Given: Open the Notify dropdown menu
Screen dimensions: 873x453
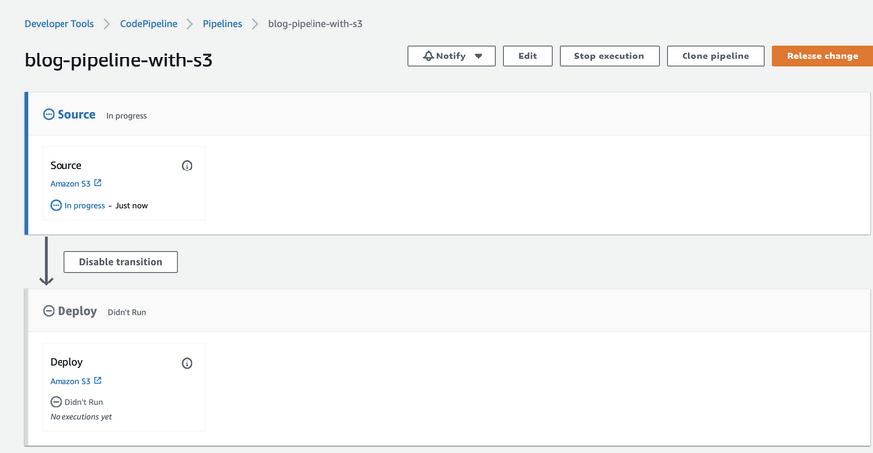Looking at the screenshot, I should pyautogui.click(x=451, y=57).
